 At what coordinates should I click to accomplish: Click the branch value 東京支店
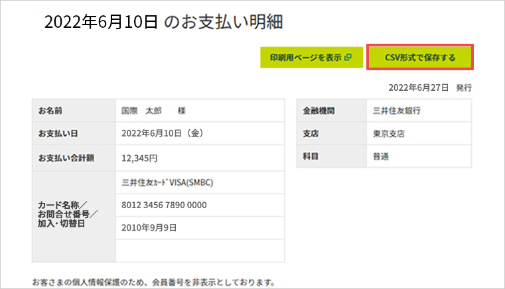[x=389, y=134]
